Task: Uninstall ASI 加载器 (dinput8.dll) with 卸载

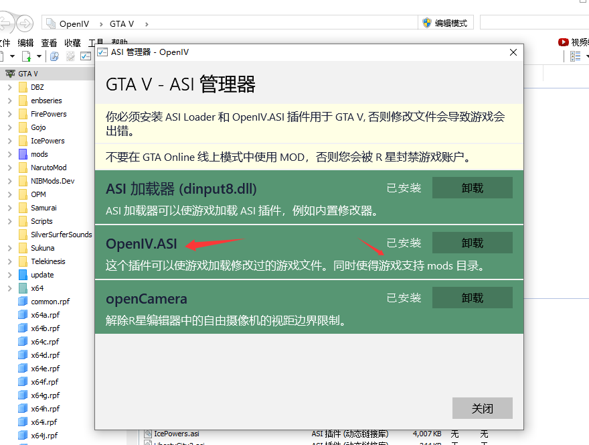Action: tap(472, 188)
